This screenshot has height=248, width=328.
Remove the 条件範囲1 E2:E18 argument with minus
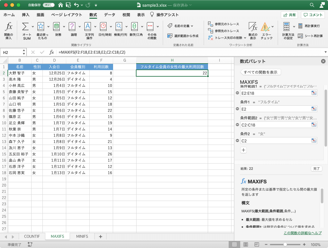pos(237,93)
